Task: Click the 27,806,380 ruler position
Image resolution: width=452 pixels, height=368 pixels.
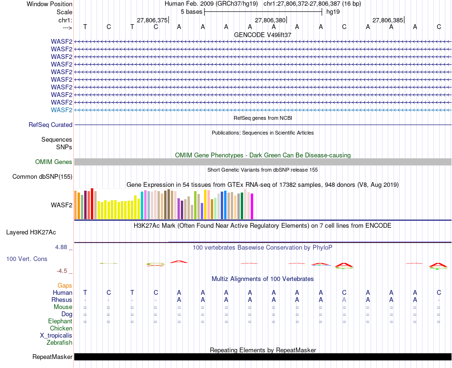Action: click(270, 20)
